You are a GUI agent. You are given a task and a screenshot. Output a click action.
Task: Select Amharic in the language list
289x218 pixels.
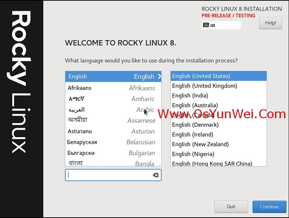pos(113,99)
